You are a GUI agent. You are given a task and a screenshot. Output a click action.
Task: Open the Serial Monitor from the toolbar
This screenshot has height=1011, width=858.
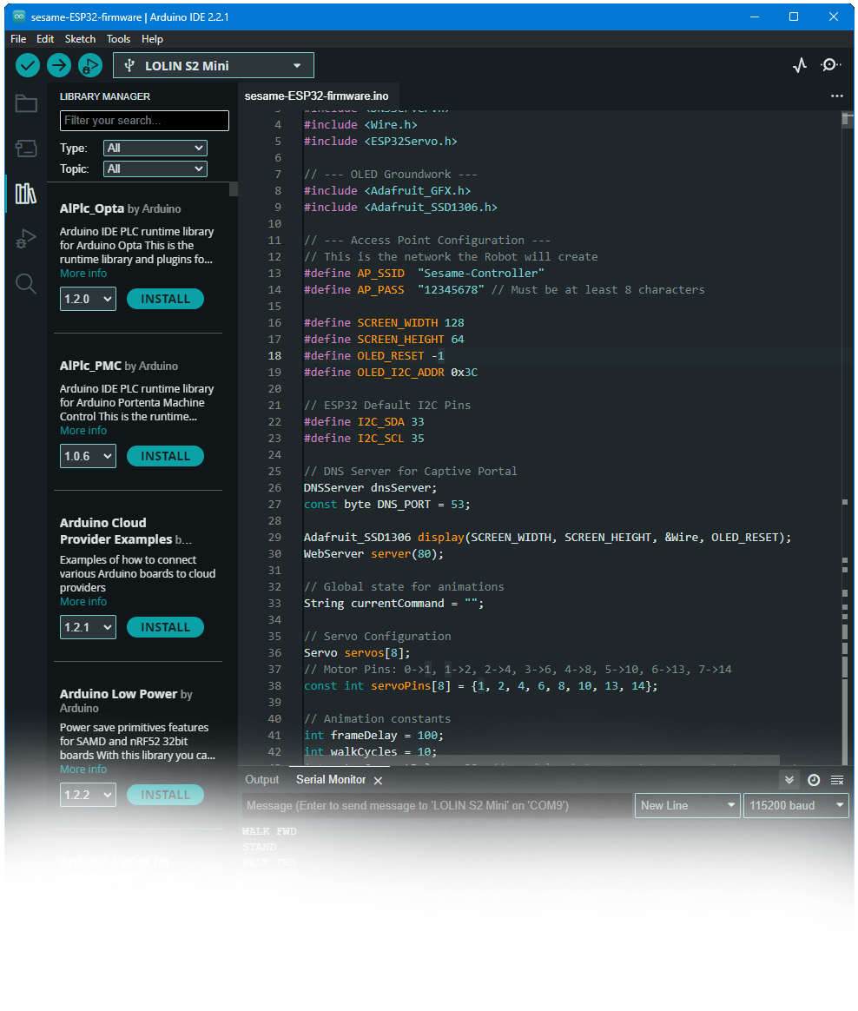830,64
